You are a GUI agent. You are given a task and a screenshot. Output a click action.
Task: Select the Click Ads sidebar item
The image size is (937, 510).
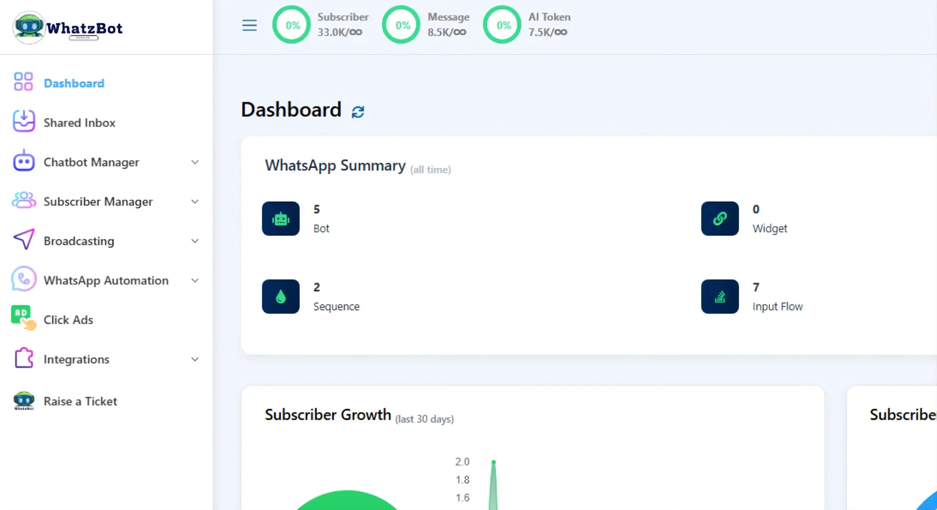[68, 320]
